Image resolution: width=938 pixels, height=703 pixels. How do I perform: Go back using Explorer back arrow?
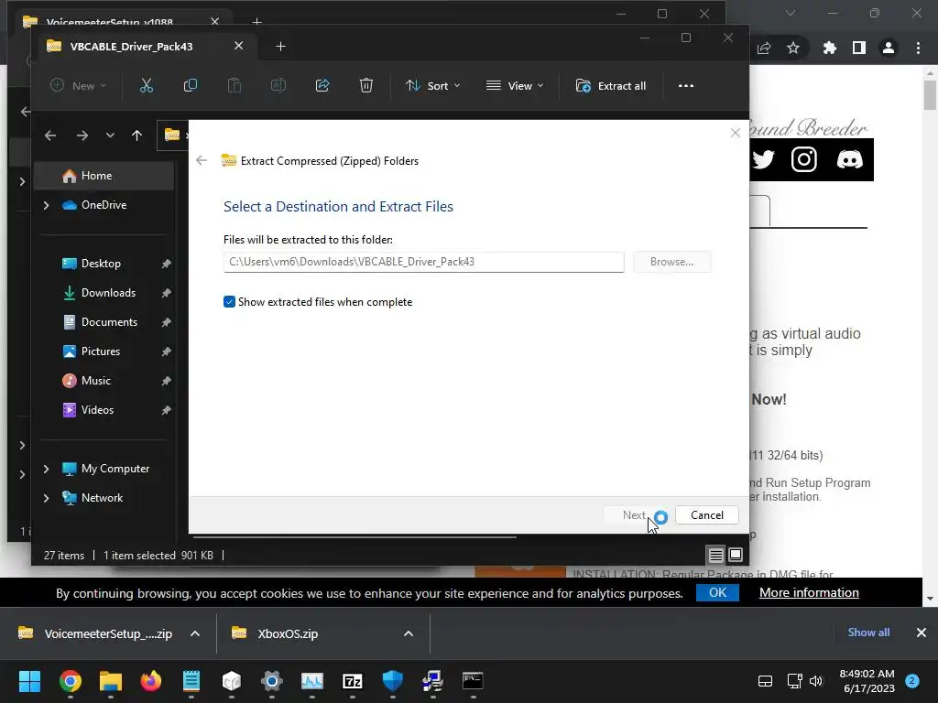tap(50, 135)
